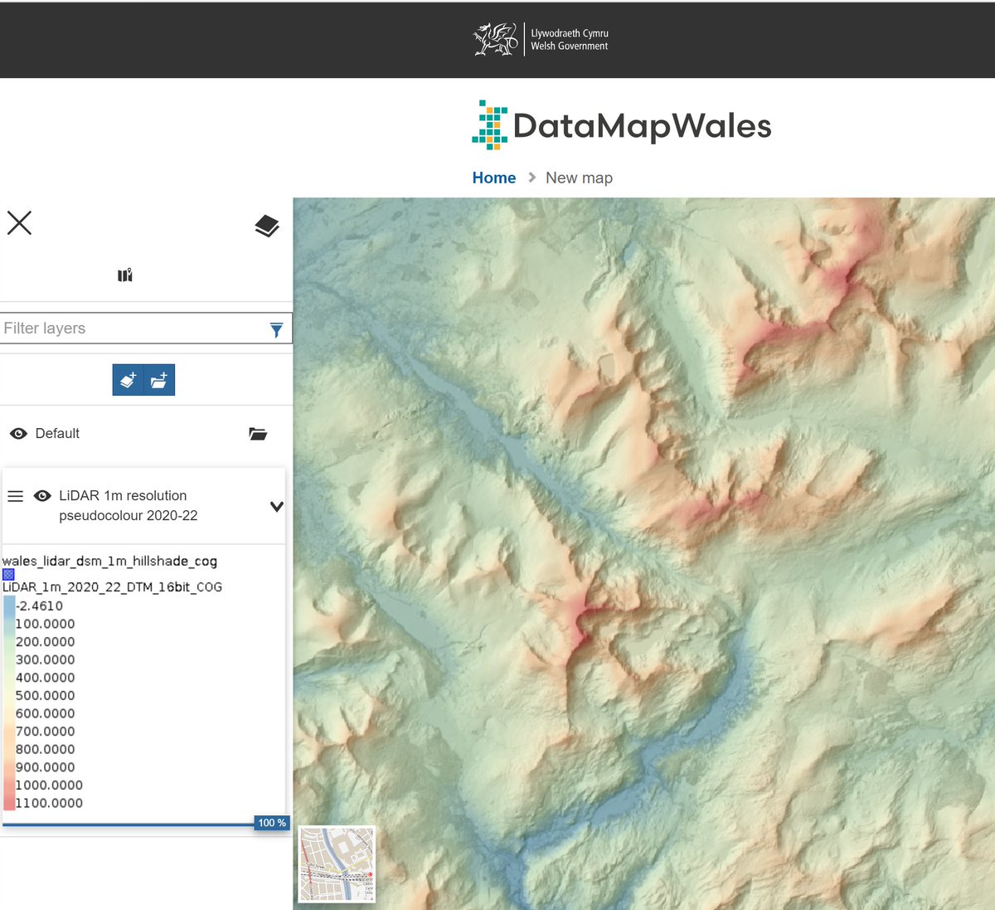The width and height of the screenshot is (995, 910).
Task: Click the wales_lidar_dsm_1m_hillshade_cog label
Action: 109,561
